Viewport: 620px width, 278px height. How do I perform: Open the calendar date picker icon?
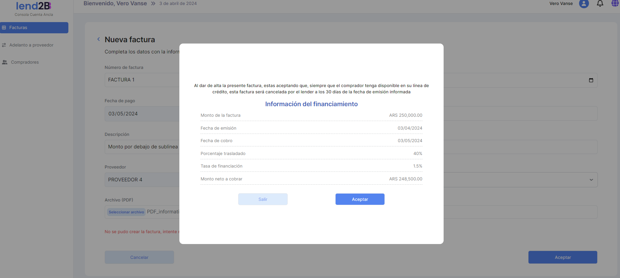click(591, 80)
